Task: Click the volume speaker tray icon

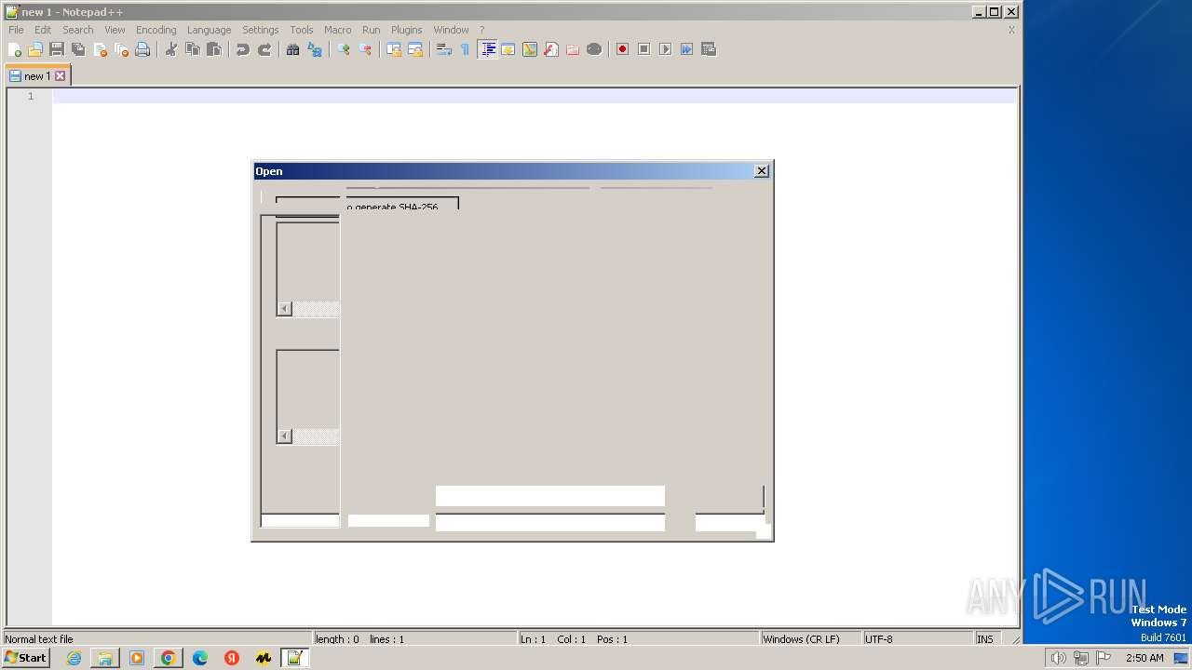Action: click(x=1058, y=658)
